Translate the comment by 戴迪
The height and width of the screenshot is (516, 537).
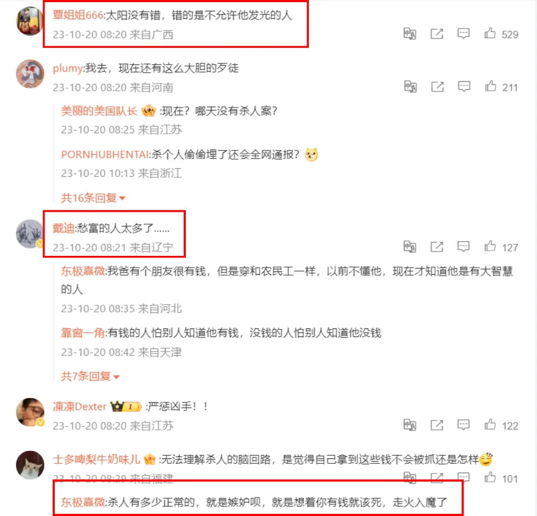tap(410, 247)
